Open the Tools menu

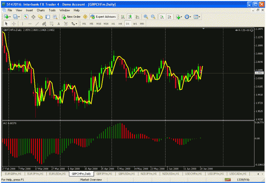tap(52, 10)
